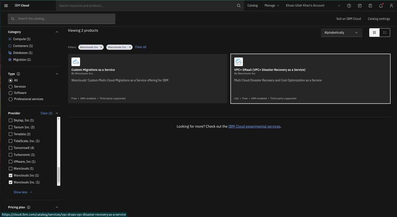Image resolution: width=397 pixels, height=217 pixels.
Task: Open the Alphabetically sort dropdown
Action: (341, 32)
